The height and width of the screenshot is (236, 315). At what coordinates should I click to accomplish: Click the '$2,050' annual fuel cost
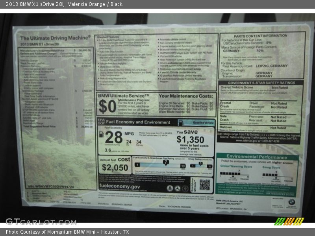coord(115,168)
